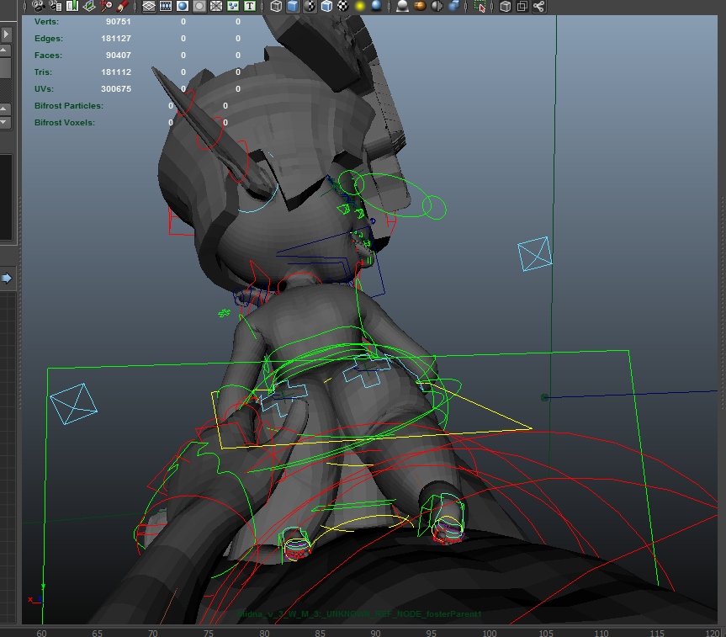This screenshot has height=637, width=726.
Task: Switch to Wireframe cube display
Action: [276, 6]
